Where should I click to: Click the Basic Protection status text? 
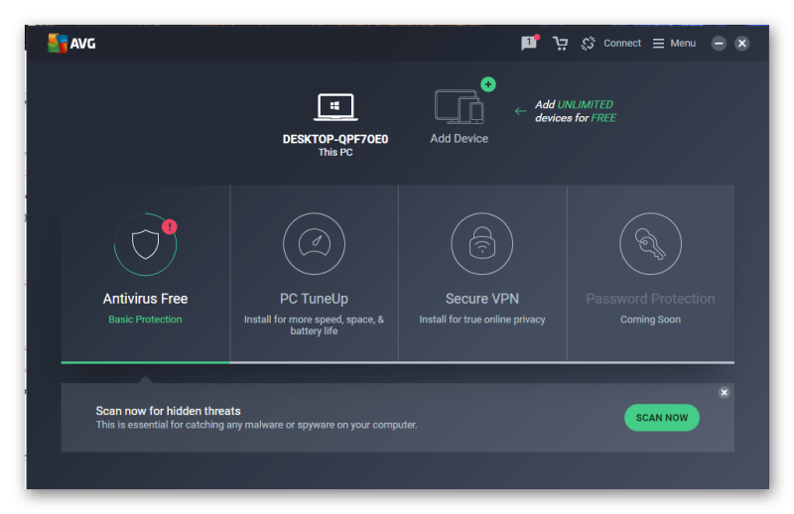pyautogui.click(x=145, y=320)
